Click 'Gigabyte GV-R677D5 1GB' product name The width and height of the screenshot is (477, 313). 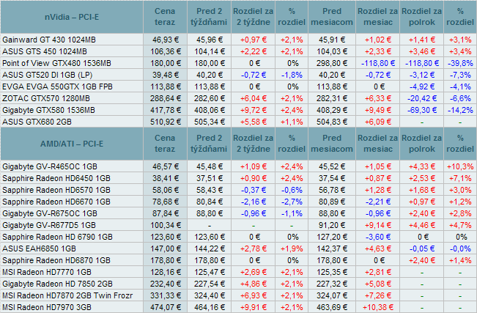pos(49,225)
